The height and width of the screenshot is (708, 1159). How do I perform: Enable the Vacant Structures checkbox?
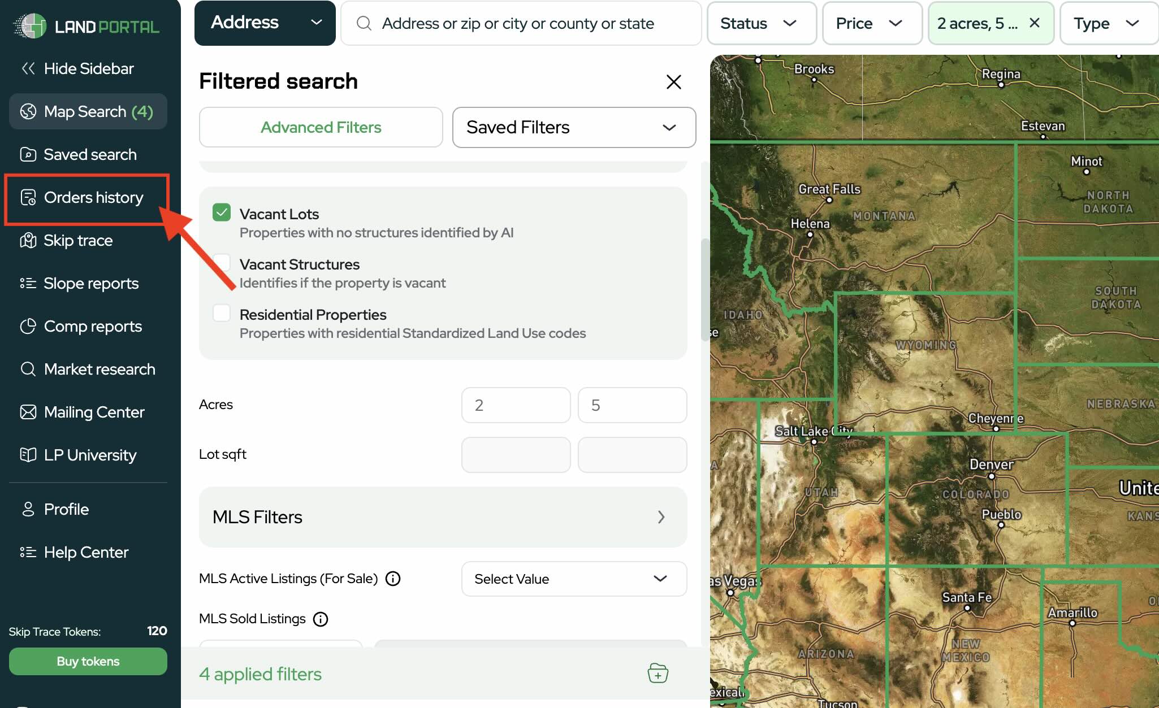point(222,263)
